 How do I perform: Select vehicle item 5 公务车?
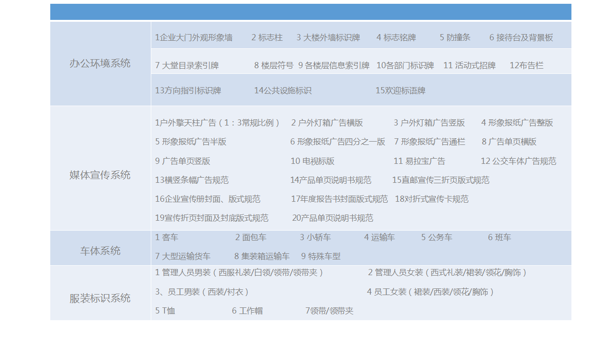437,238
